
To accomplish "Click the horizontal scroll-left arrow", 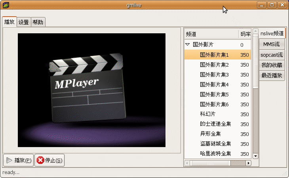I will pos(187,163).
